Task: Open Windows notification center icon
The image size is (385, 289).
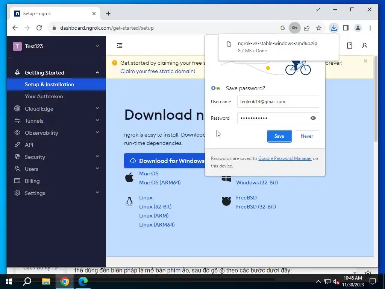Action: 373,281
